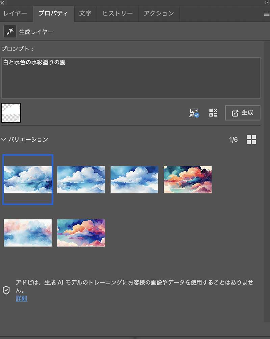270x339 pixels.
Task: Switch to the アクション tab
Action: (159, 13)
